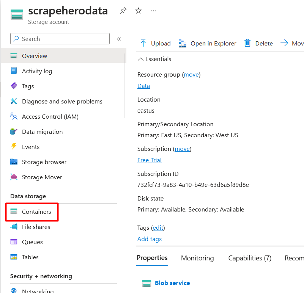Viewport: 304px width, 293px height.
Task: Focus the sidebar Search field
Action: 60,39
